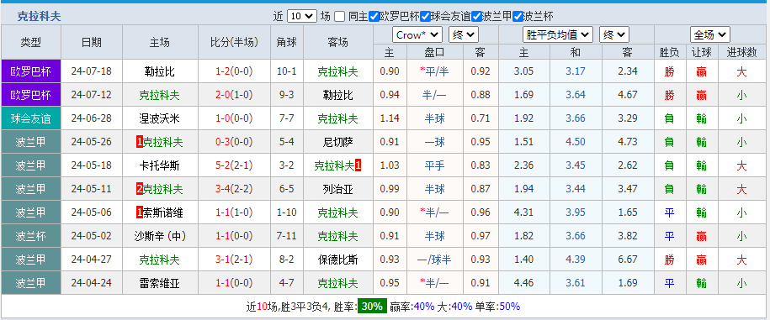Open the 终 dropdown beside Crow*
The height and width of the screenshot is (320, 770).
[464, 34]
